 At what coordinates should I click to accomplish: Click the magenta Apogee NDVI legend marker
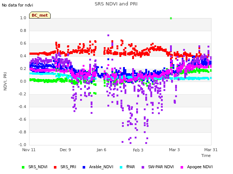pyautogui.click(x=182, y=167)
